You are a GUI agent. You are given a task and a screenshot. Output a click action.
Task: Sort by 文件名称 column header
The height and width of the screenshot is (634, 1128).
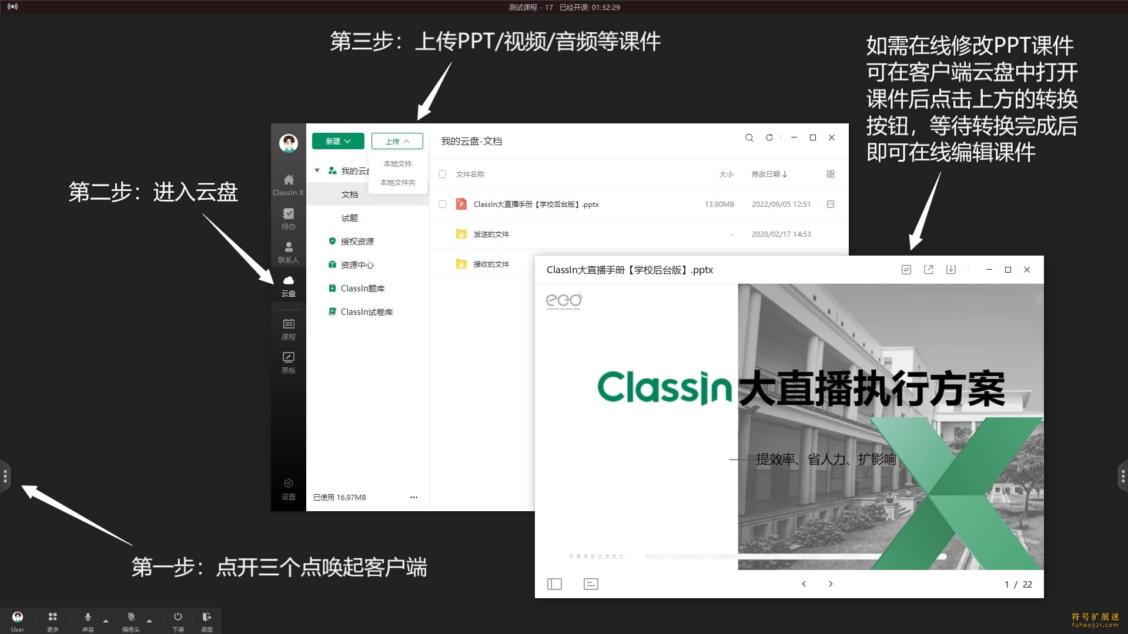(x=470, y=174)
